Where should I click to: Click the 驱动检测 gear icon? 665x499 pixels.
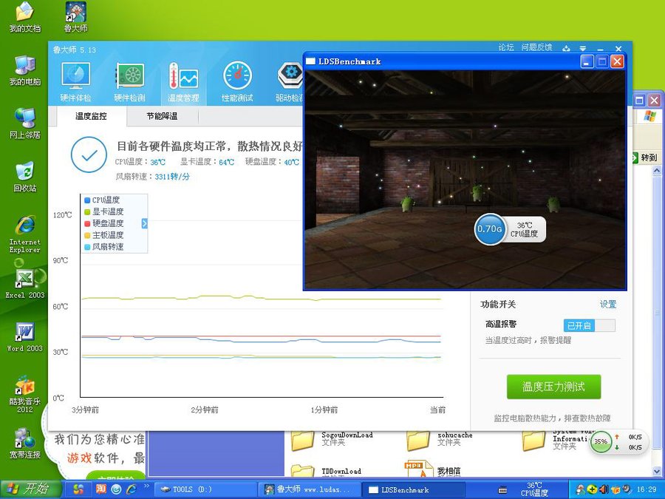tap(289, 81)
